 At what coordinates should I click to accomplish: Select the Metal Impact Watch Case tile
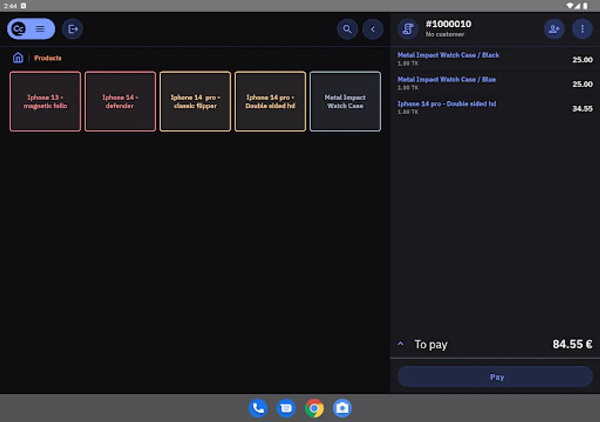point(345,101)
